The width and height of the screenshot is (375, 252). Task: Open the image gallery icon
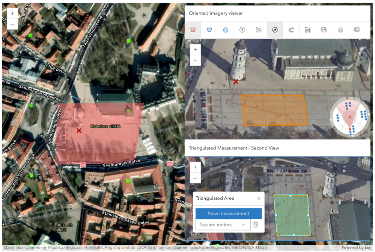click(324, 30)
